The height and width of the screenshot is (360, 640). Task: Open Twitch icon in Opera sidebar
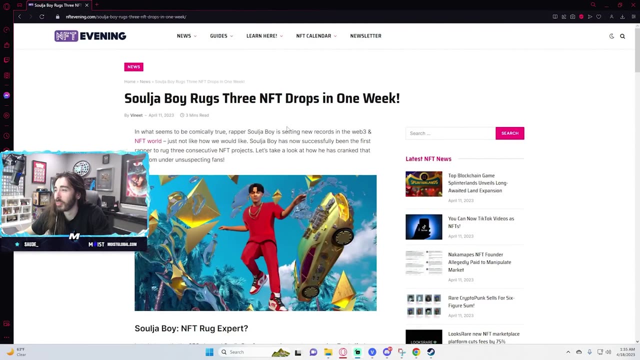pyautogui.click(x=6, y=60)
